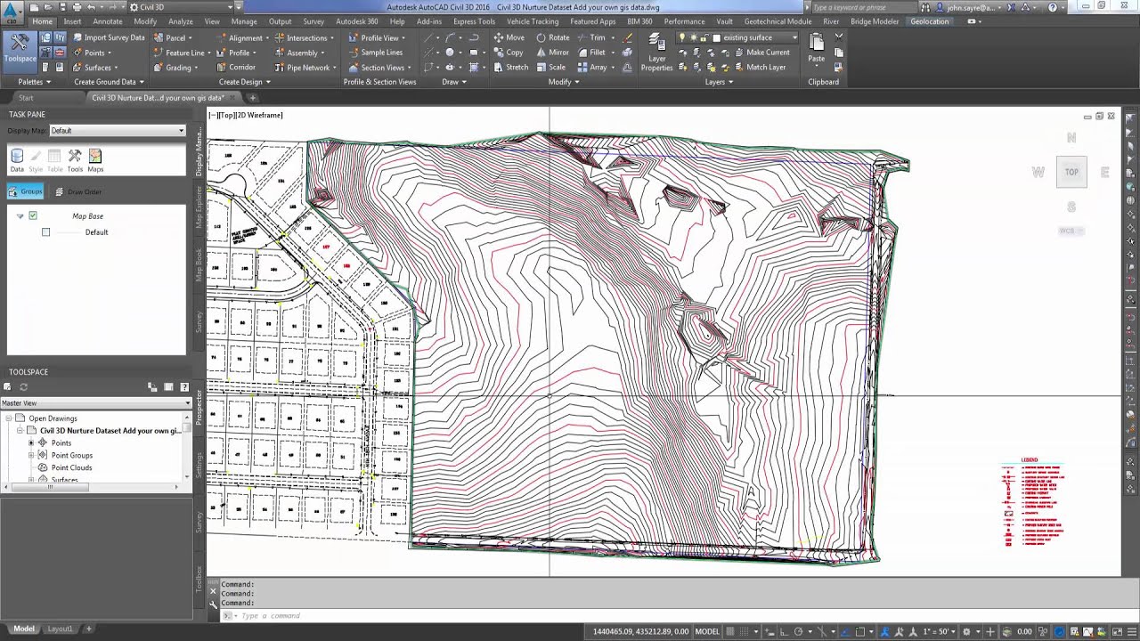This screenshot has width=1140, height=641.
Task: Expand the Point Groups tree node
Action: pyautogui.click(x=31, y=455)
